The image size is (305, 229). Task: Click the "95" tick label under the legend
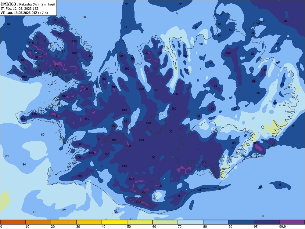(256, 227)
